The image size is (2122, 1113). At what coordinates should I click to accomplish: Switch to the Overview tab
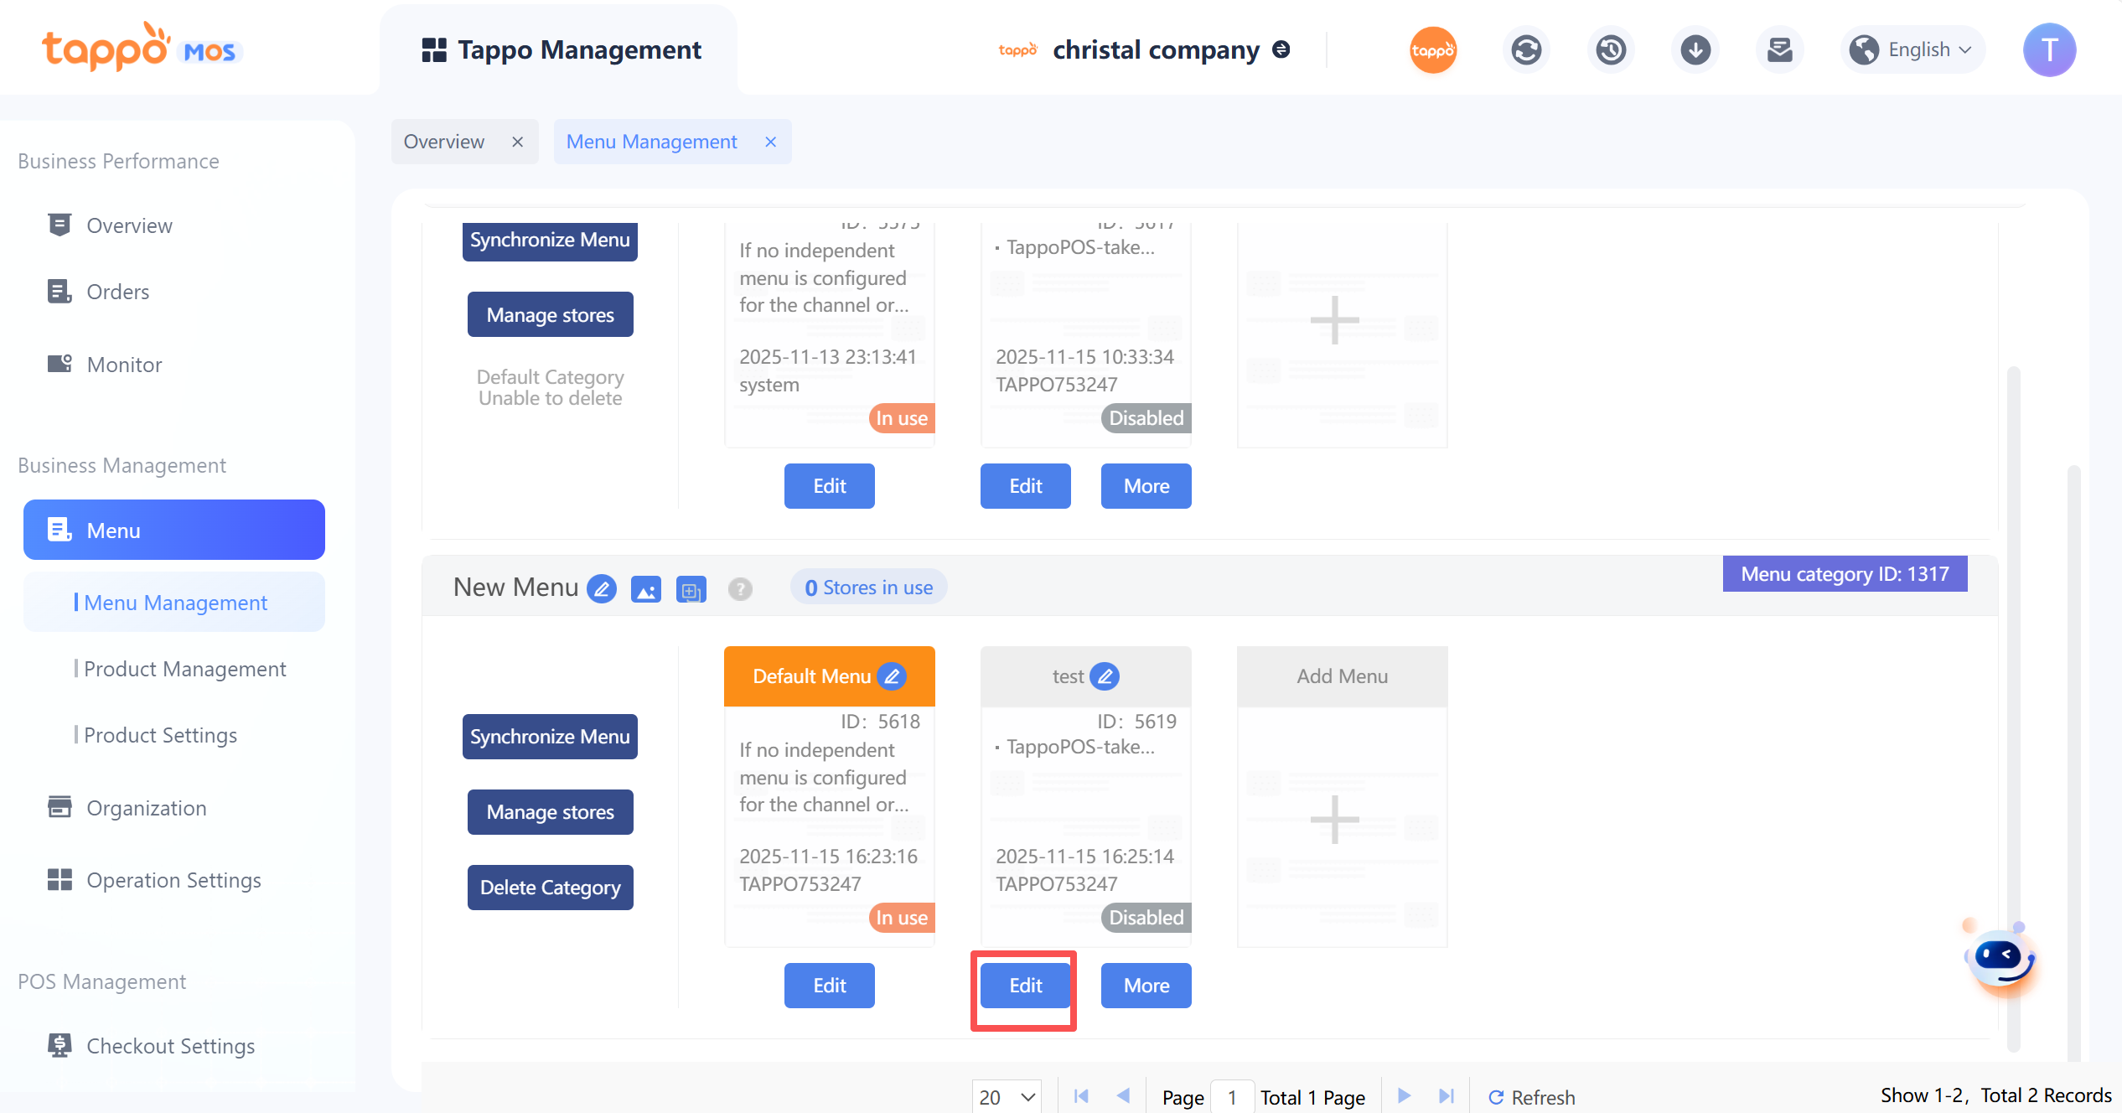pyautogui.click(x=444, y=142)
